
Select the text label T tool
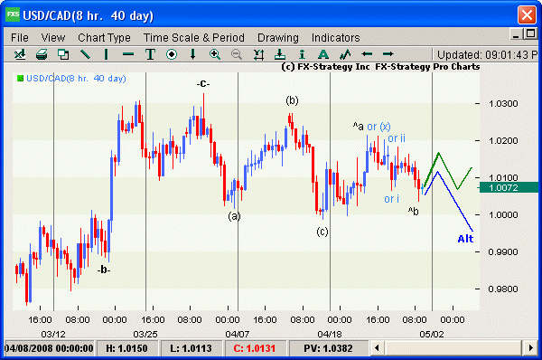150,54
